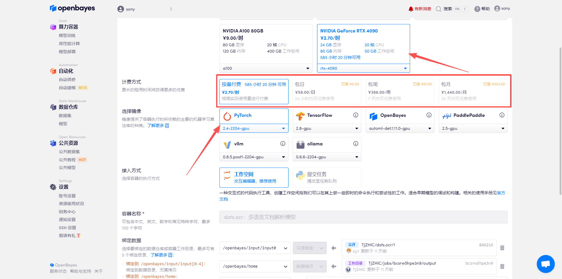The width and height of the screenshot is (562, 279).
Task: Open the 官方文档 link
Action: (501, 193)
